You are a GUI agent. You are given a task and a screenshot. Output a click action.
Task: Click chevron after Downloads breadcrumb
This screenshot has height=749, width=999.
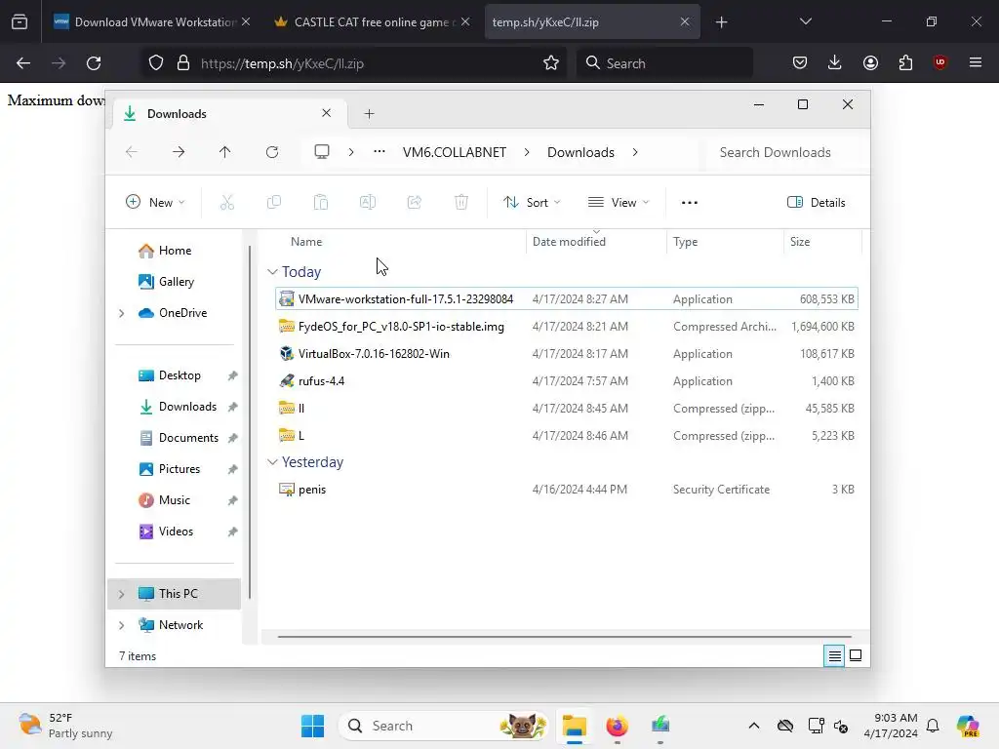(635, 152)
